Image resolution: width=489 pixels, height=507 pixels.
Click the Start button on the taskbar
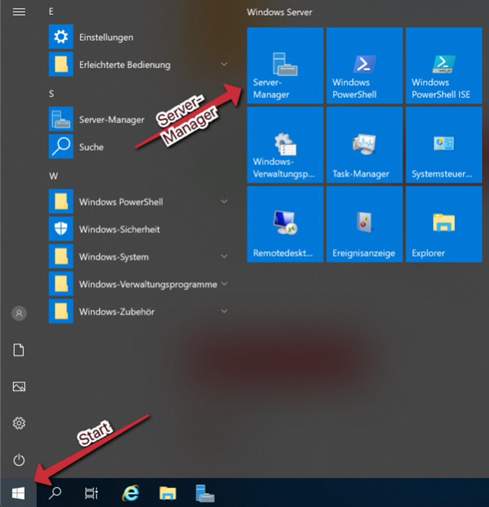18,493
